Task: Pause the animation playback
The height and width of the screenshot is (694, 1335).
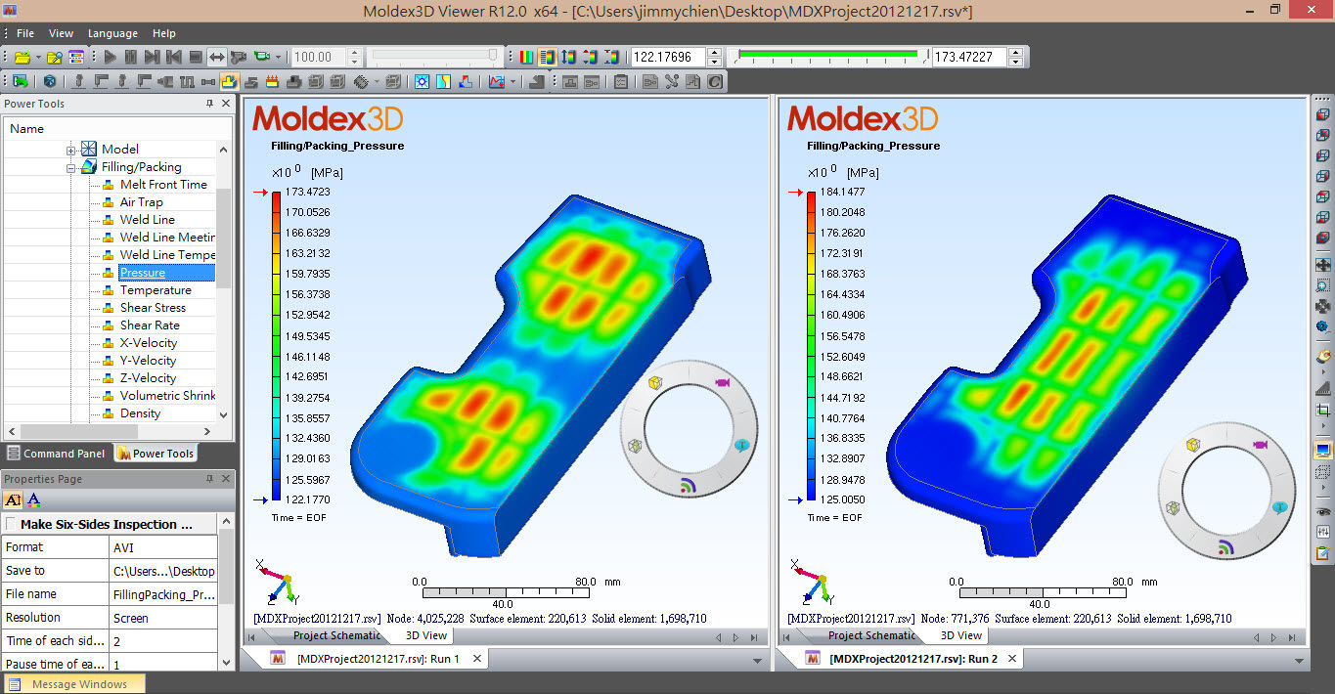Action: 131,58
